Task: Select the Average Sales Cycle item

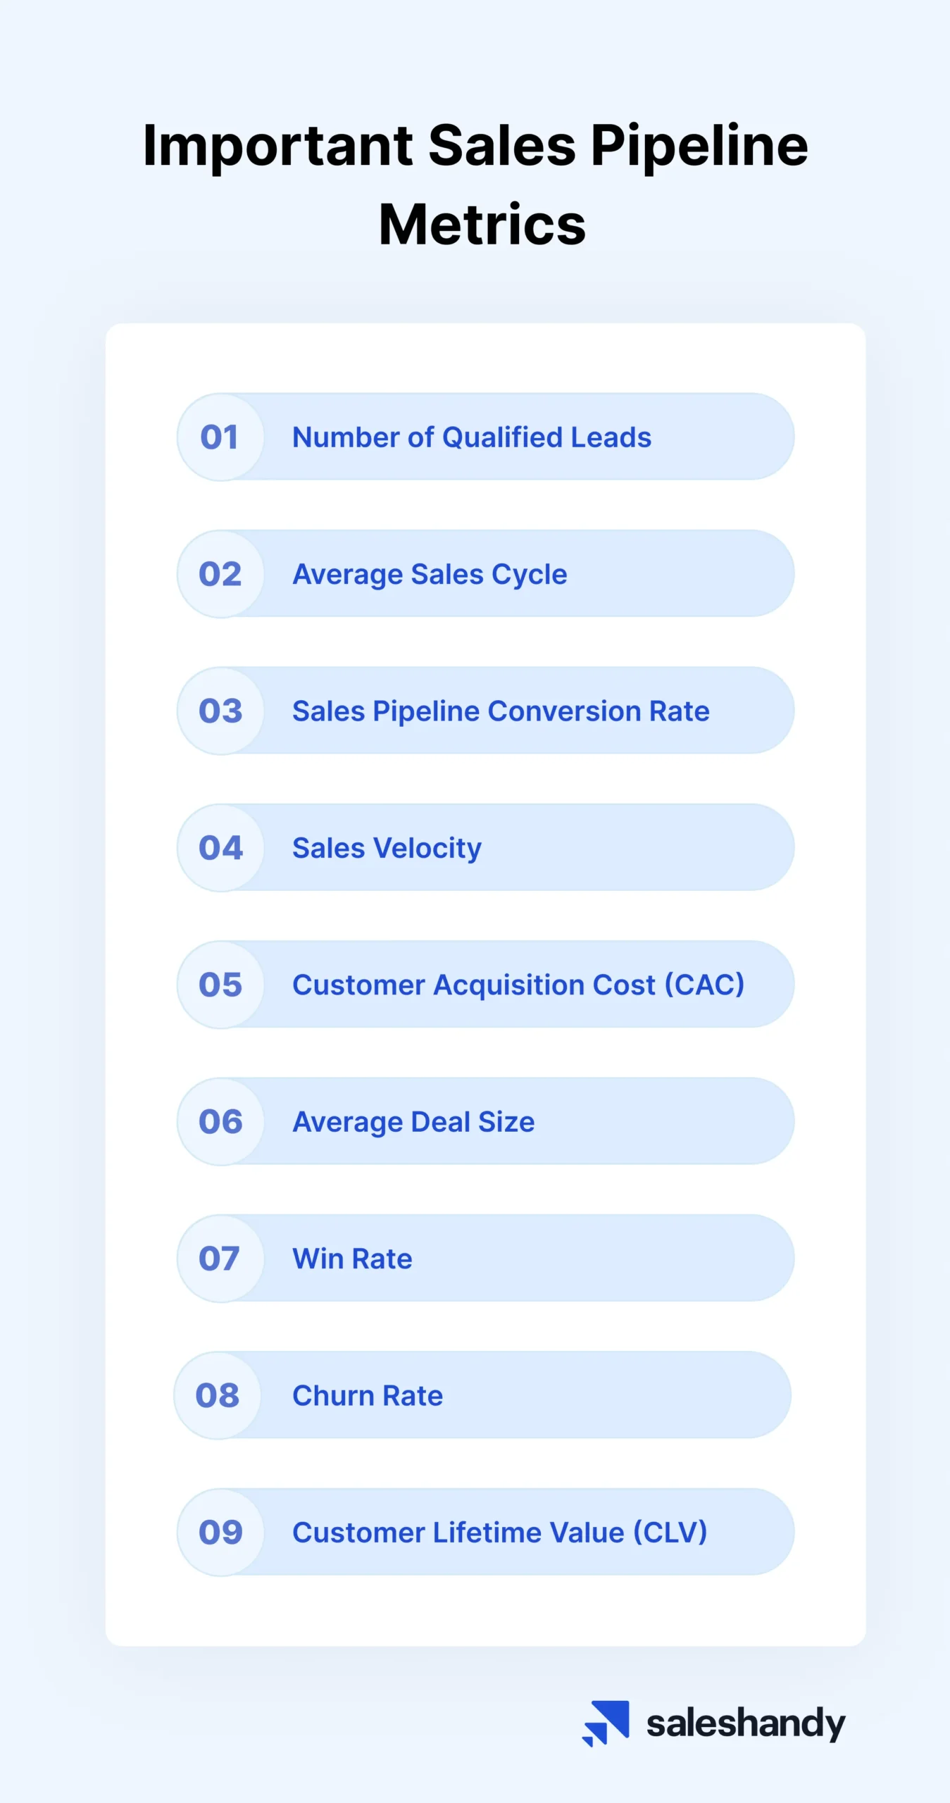Action: 430,574
